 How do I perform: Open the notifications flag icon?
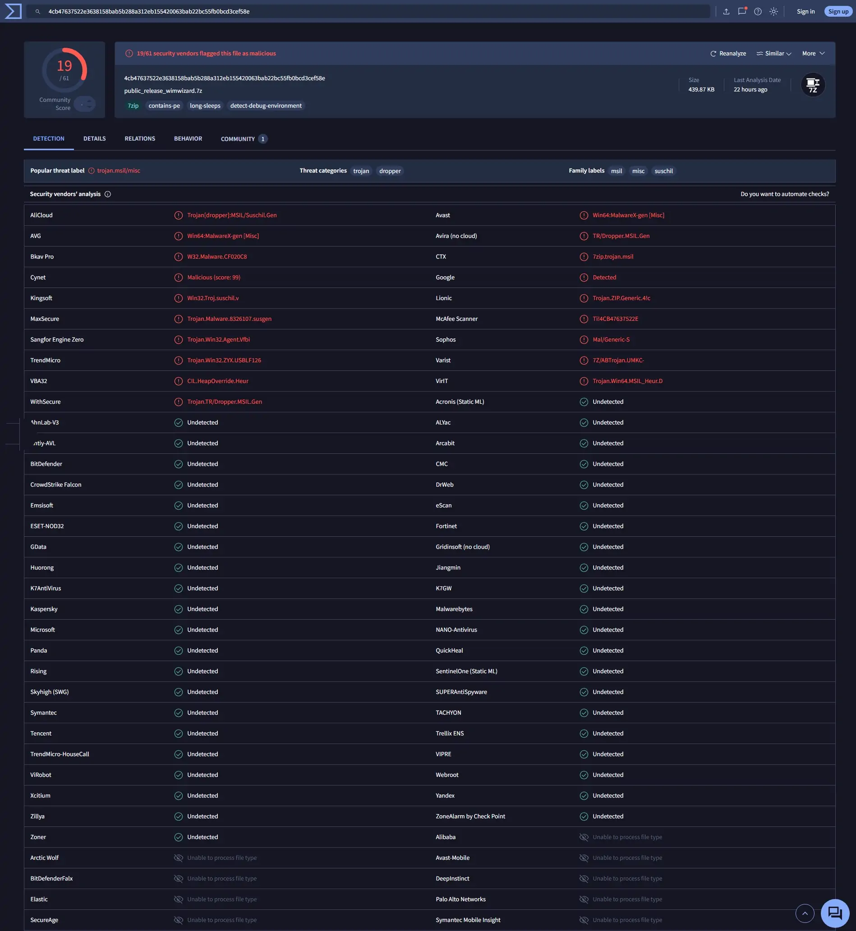pos(742,12)
